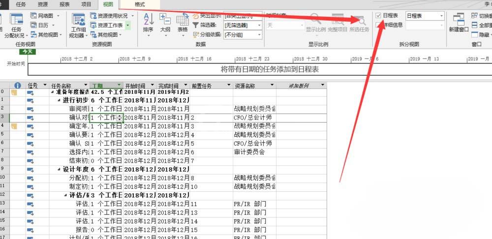The width and height of the screenshot is (492, 239).
Task: Click the 完整项目 zoom icon
Action: (x=338, y=19)
